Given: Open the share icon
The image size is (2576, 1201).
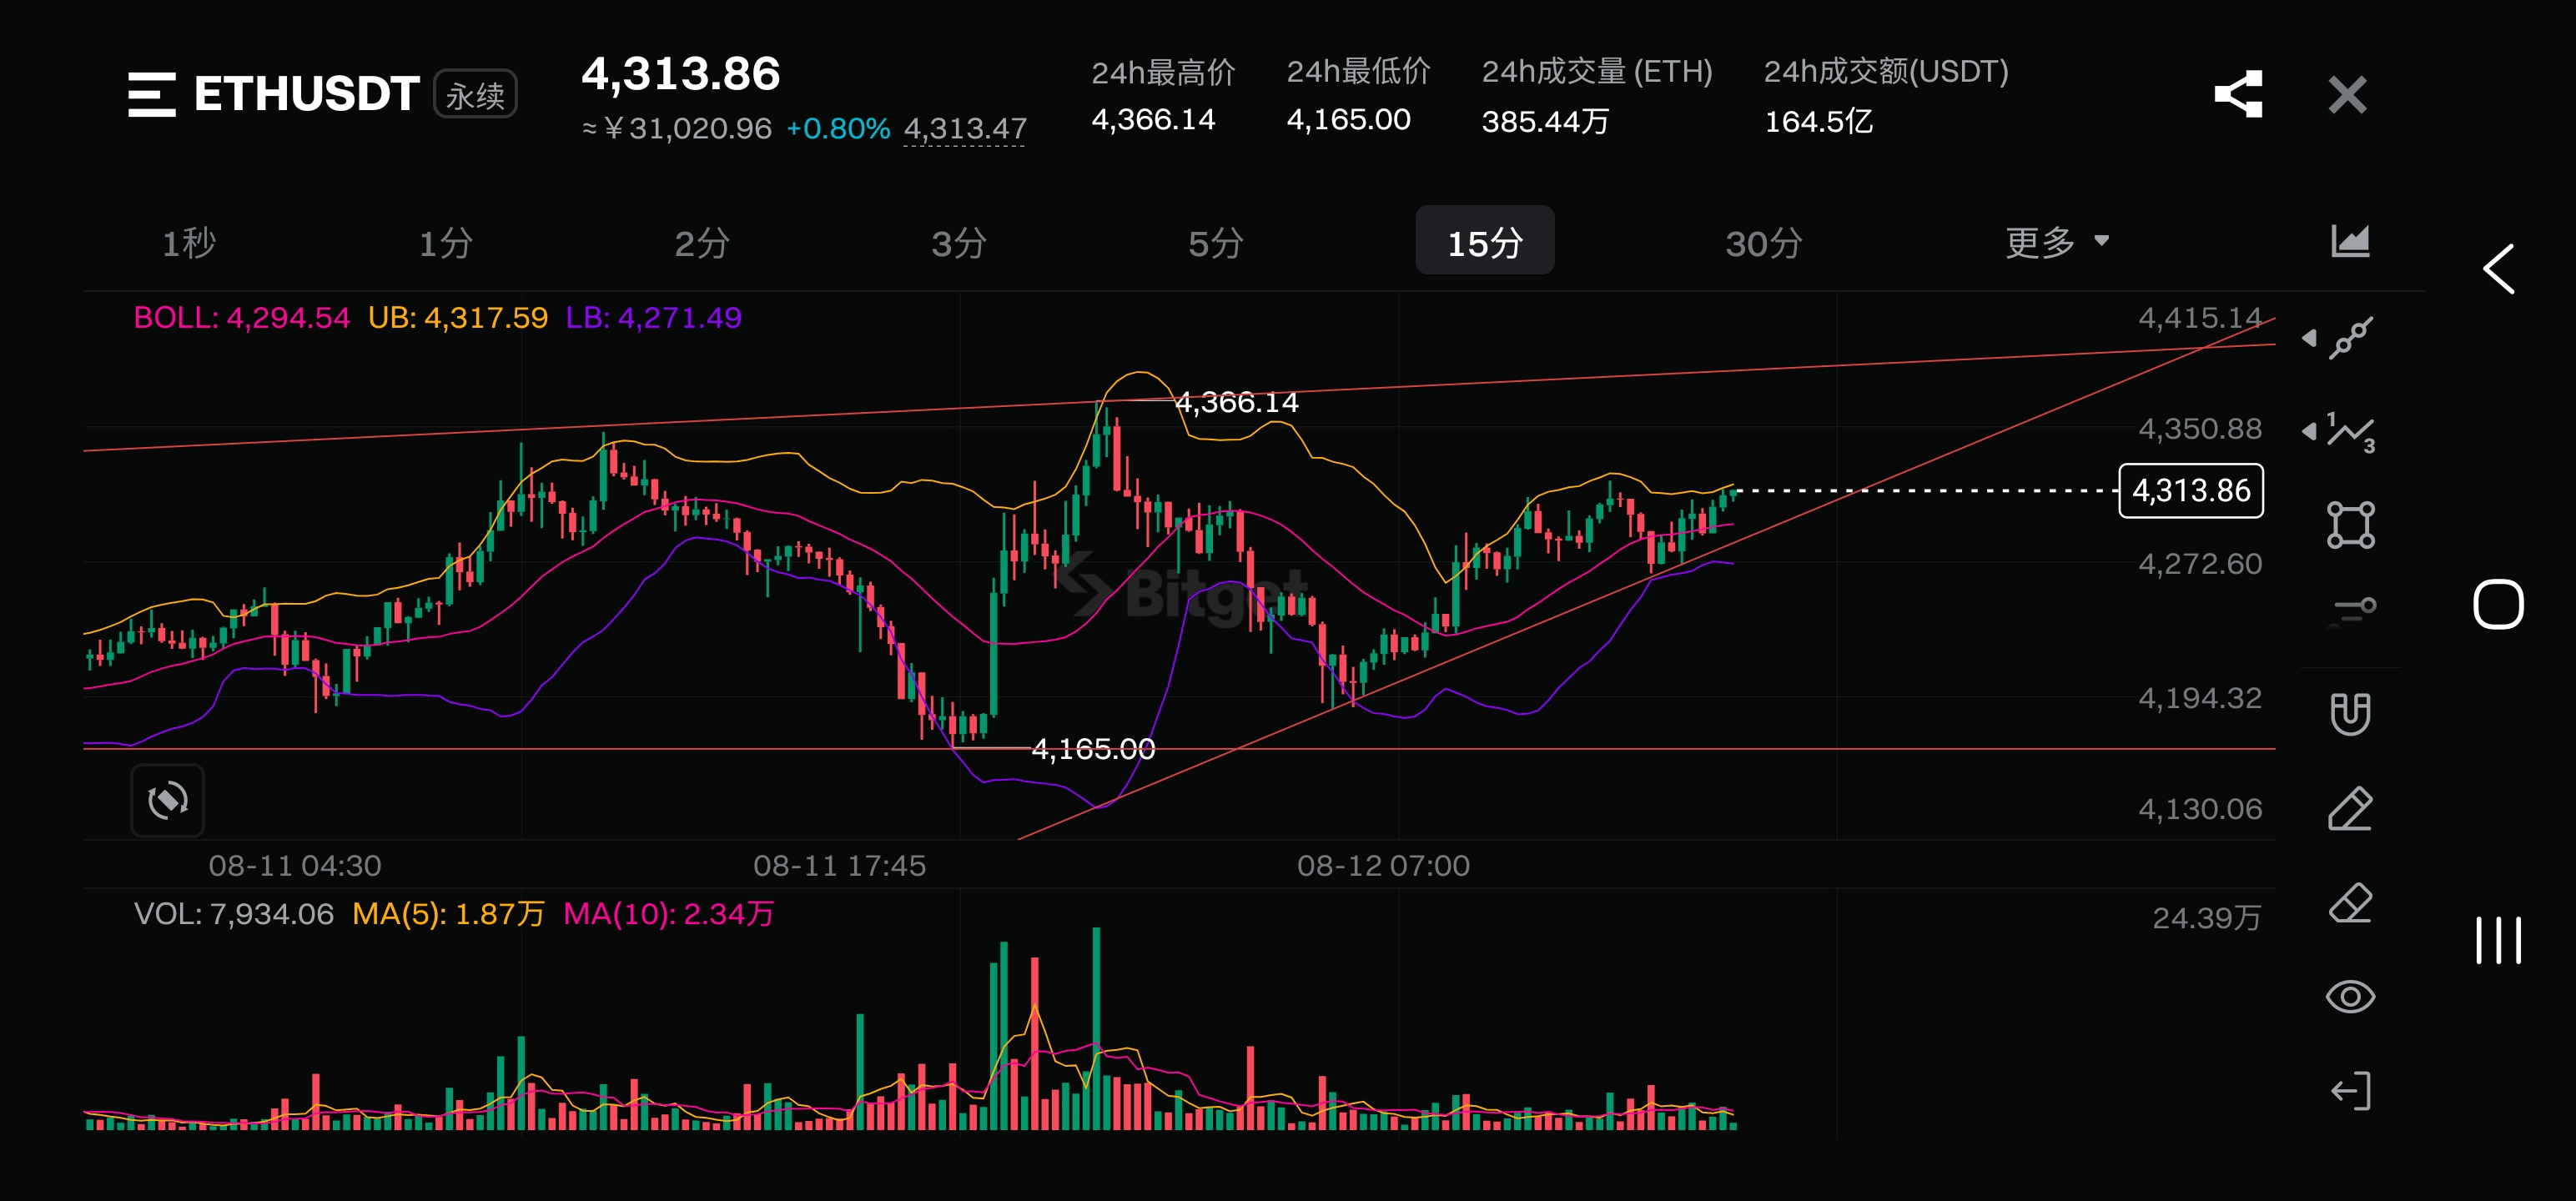Looking at the screenshot, I should click(x=2238, y=95).
